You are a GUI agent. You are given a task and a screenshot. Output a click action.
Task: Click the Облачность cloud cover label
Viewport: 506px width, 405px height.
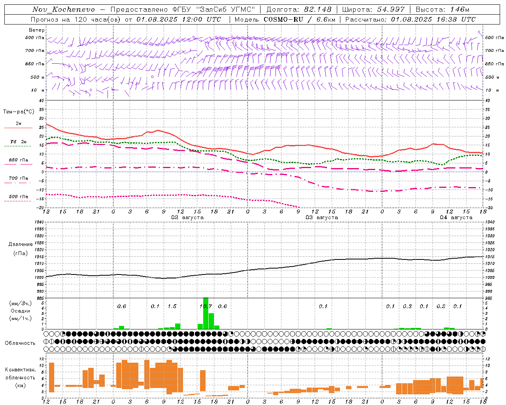tap(20, 343)
